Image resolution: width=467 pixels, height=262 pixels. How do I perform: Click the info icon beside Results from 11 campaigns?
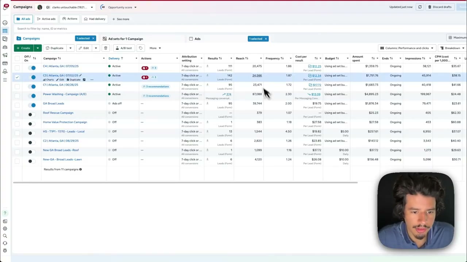click(80, 169)
